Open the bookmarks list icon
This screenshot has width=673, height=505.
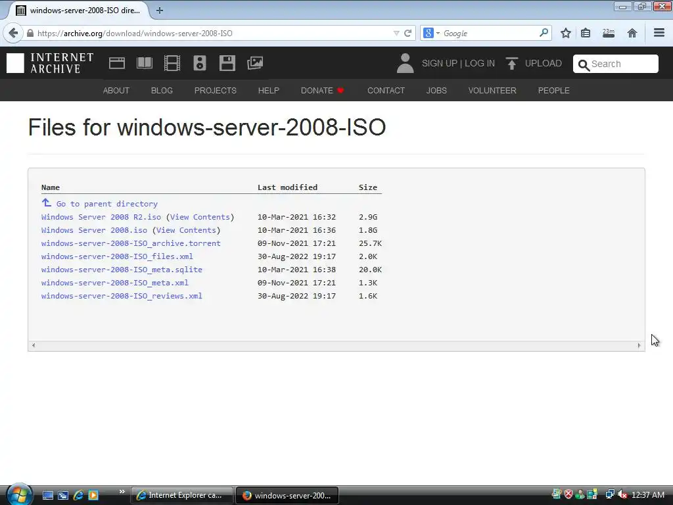coord(586,33)
